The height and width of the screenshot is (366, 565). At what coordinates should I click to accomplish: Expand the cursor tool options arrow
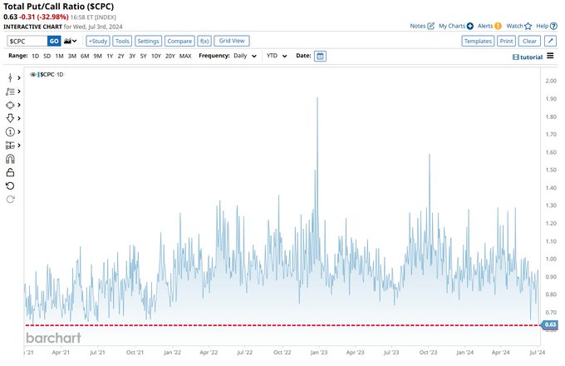pos(19,78)
